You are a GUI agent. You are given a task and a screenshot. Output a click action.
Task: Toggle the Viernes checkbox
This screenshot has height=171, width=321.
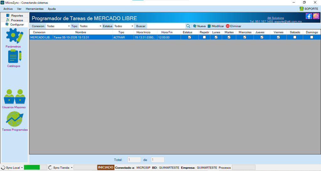click(278, 37)
